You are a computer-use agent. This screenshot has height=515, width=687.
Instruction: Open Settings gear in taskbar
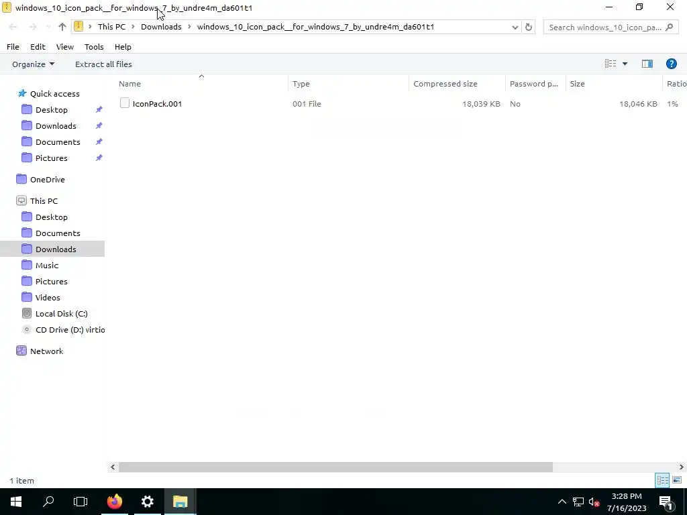click(x=147, y=502)
